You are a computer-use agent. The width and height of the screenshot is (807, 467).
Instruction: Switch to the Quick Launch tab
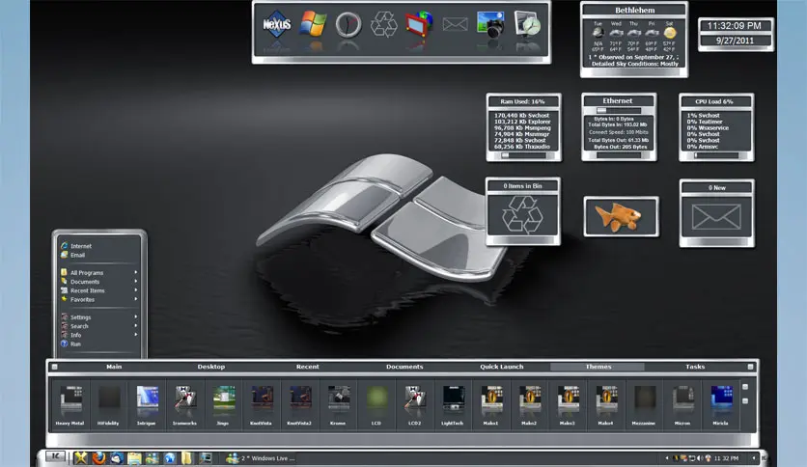tap(501, 367)
